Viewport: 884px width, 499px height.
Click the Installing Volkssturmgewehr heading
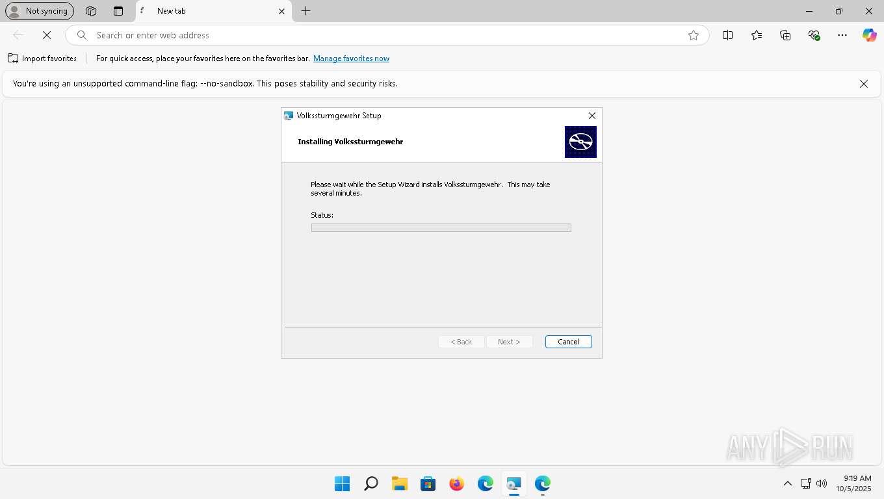(x=350, y=142)
